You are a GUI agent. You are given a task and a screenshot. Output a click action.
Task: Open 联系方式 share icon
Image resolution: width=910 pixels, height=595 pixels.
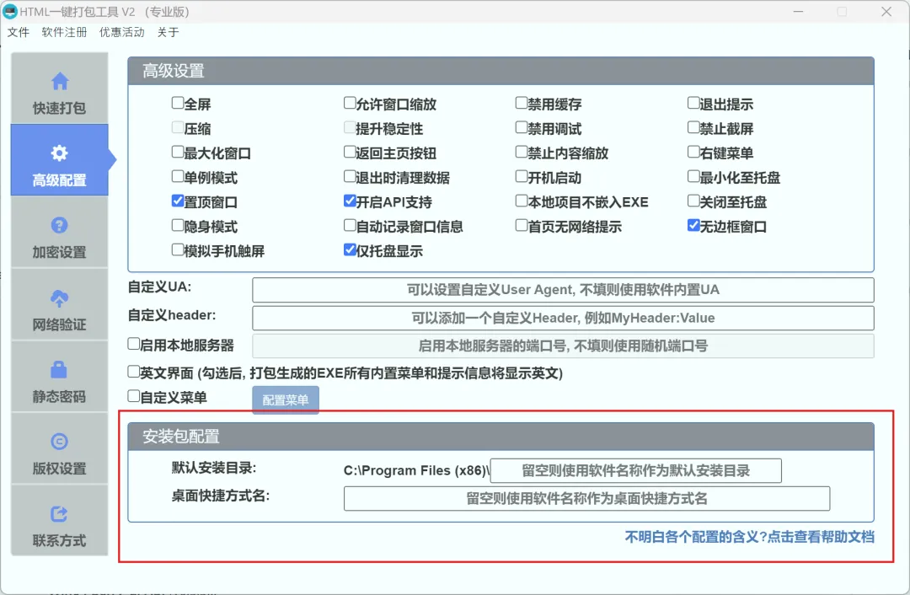pyautogui.click(x=59, y=514)
